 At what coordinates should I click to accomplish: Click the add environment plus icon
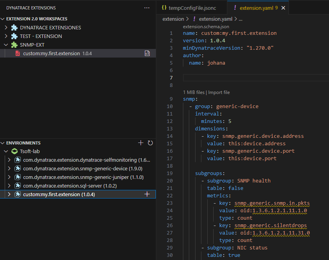point(141,143)
